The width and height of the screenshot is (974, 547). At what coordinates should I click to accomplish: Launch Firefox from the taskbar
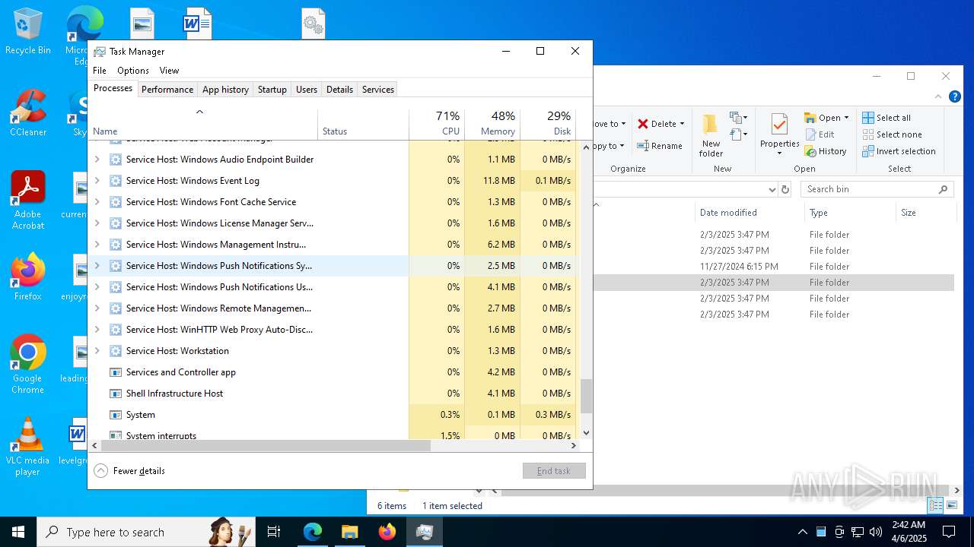[387, 532]
